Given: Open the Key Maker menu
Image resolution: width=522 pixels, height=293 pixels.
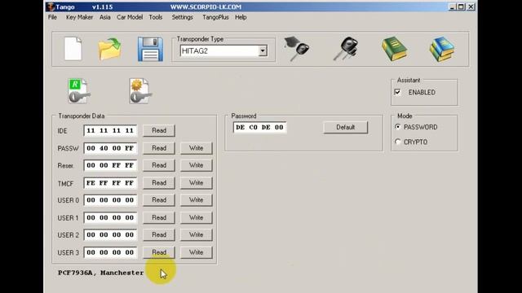Looking at the screenshot, I should click(79, 17).
